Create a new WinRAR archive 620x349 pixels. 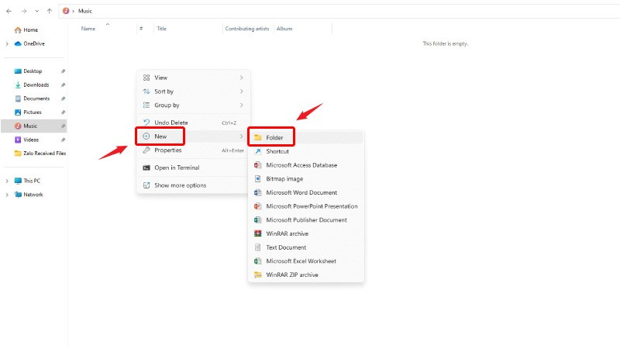(x=306, y=233)
